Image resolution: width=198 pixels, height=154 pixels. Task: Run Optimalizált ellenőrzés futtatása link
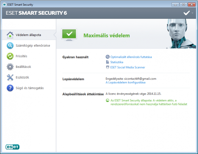pos(131,57)
